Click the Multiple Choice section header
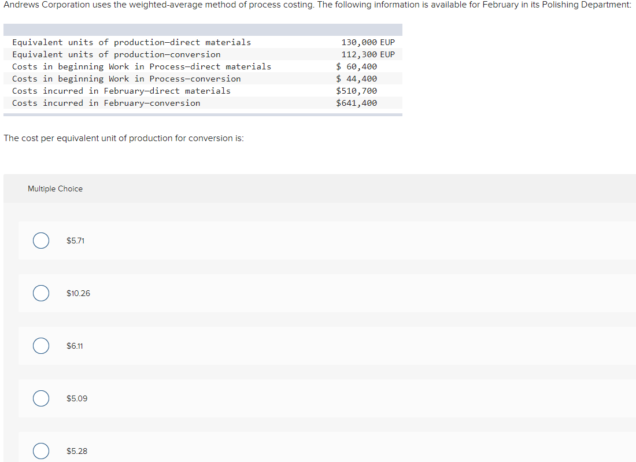Viewport: 636px width, 462px height. (55, 189)
